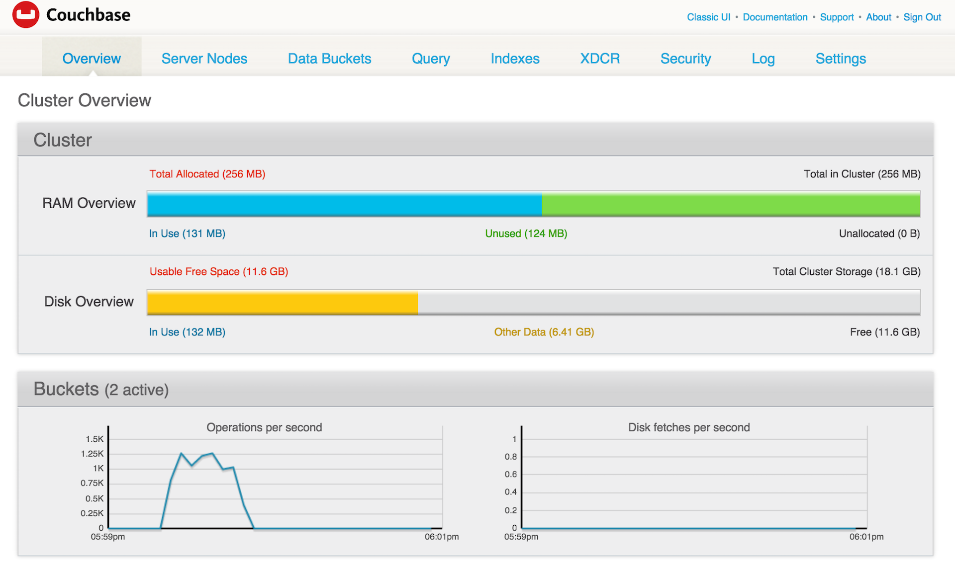Navigate to the Query tab
Image resolution: width=955 pixels, height=566 pixels.
coord(431,58)
